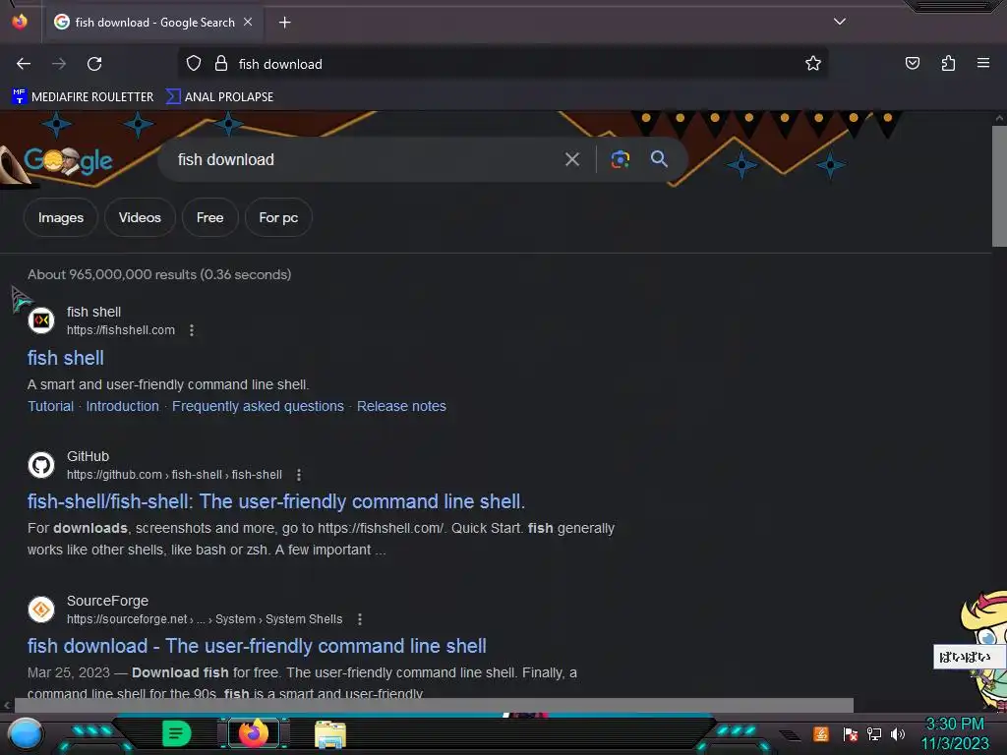1007x755 pixels.
Task: Close the fish download Google Search tab
Action: point(248,22)
